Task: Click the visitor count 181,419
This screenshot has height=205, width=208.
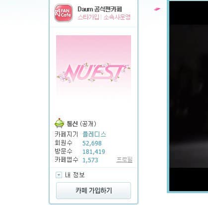Action: pyautogui.click(x=94, y=151)
